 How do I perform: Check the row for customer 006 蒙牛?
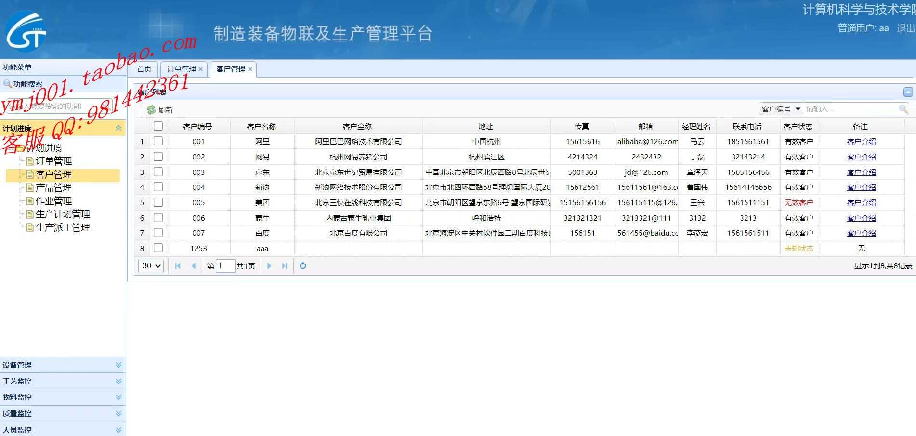[x=158, y=218]
